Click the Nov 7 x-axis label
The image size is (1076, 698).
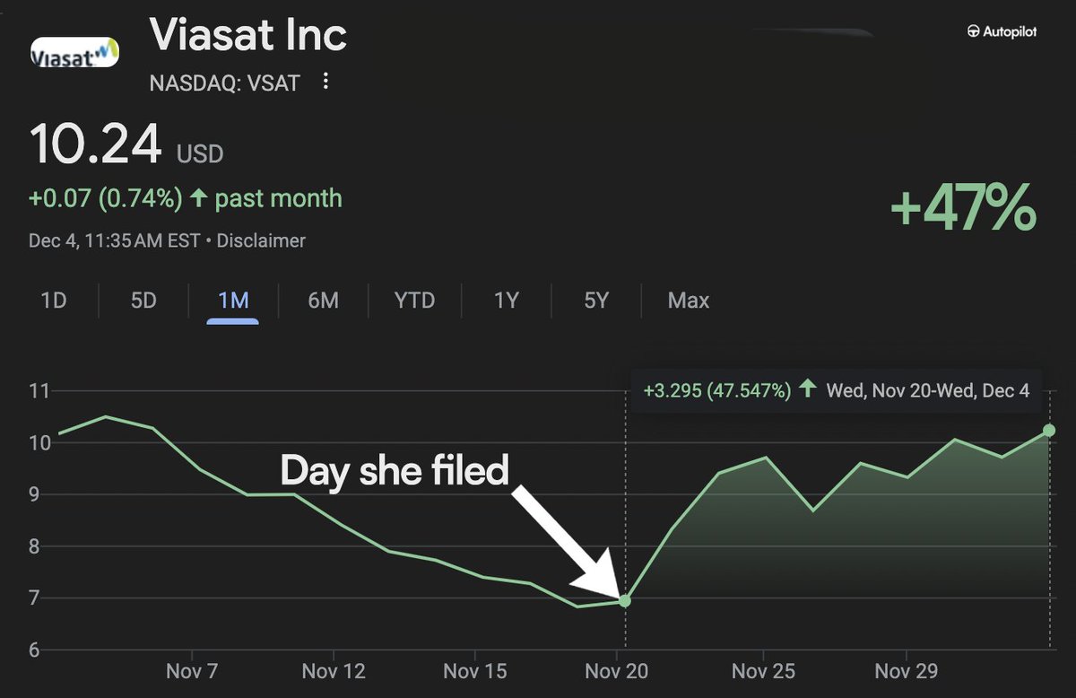point(191,672)
